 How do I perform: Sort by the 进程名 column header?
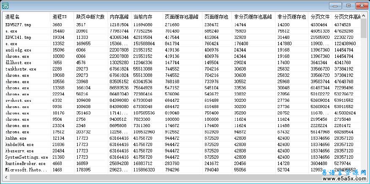click(27, 17)
